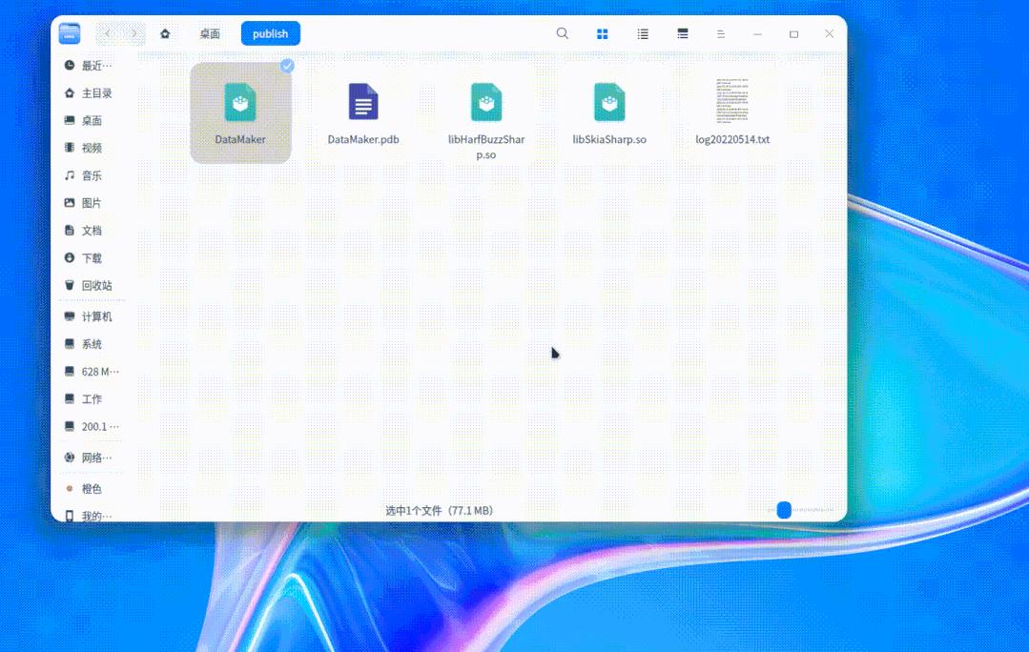
Task: Open the hamburger main menu
Action: [721, 34]
